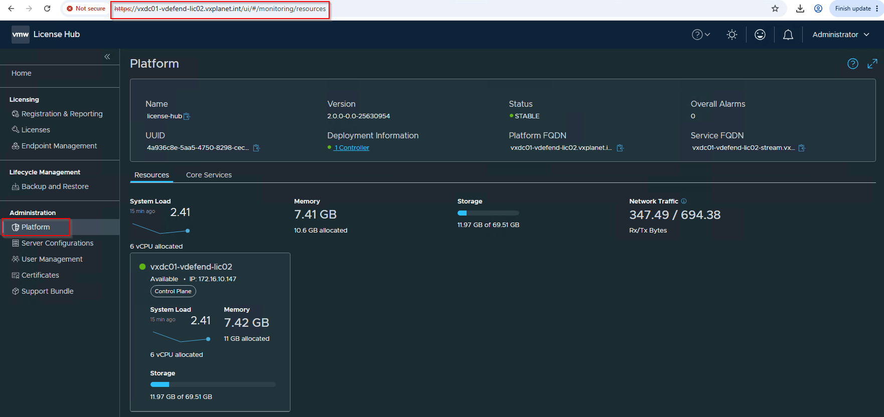Click the overall System Load sparkline
The width and height of the screenshot is (884, 417).
coord(161,229)
